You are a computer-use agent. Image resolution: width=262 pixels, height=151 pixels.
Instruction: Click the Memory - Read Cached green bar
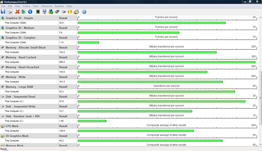[167, 62]
